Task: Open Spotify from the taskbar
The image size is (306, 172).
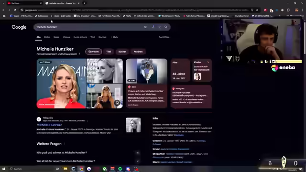Action: tap(120, 169)
